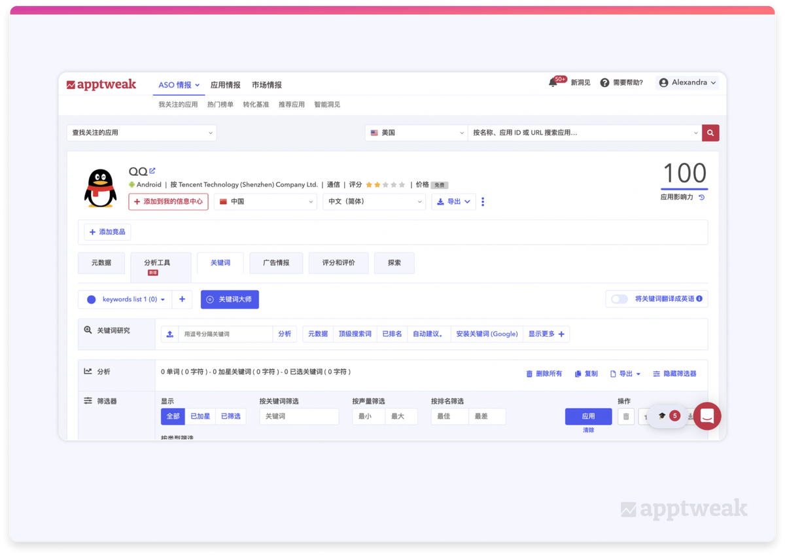Click the 添加竞品 button

click(x=108, y=232)
